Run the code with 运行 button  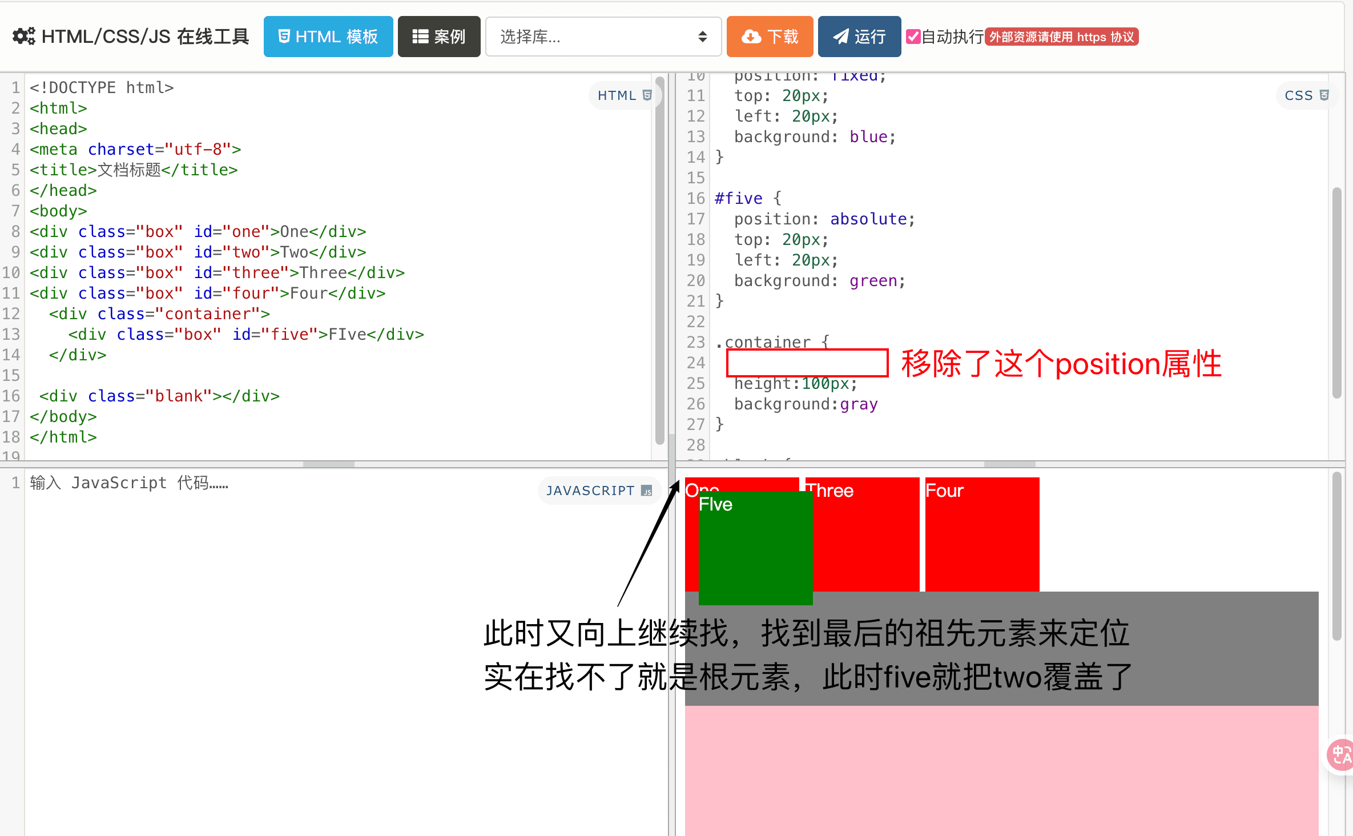click(x=859, y=37)
